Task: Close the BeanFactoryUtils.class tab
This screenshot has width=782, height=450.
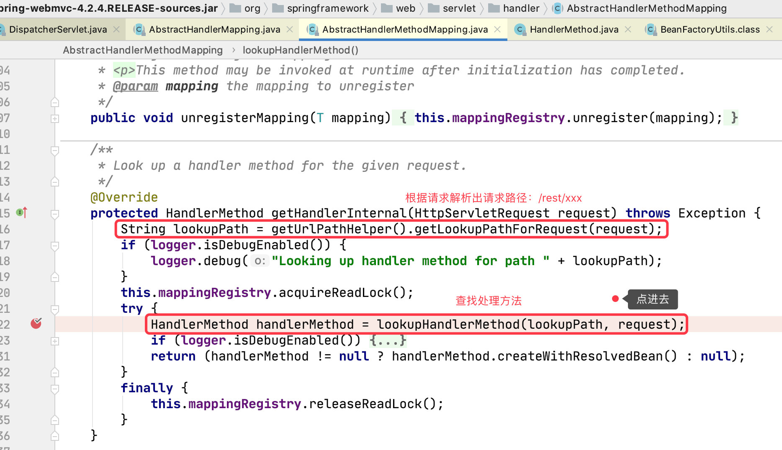Action: [x=769, y=29]
